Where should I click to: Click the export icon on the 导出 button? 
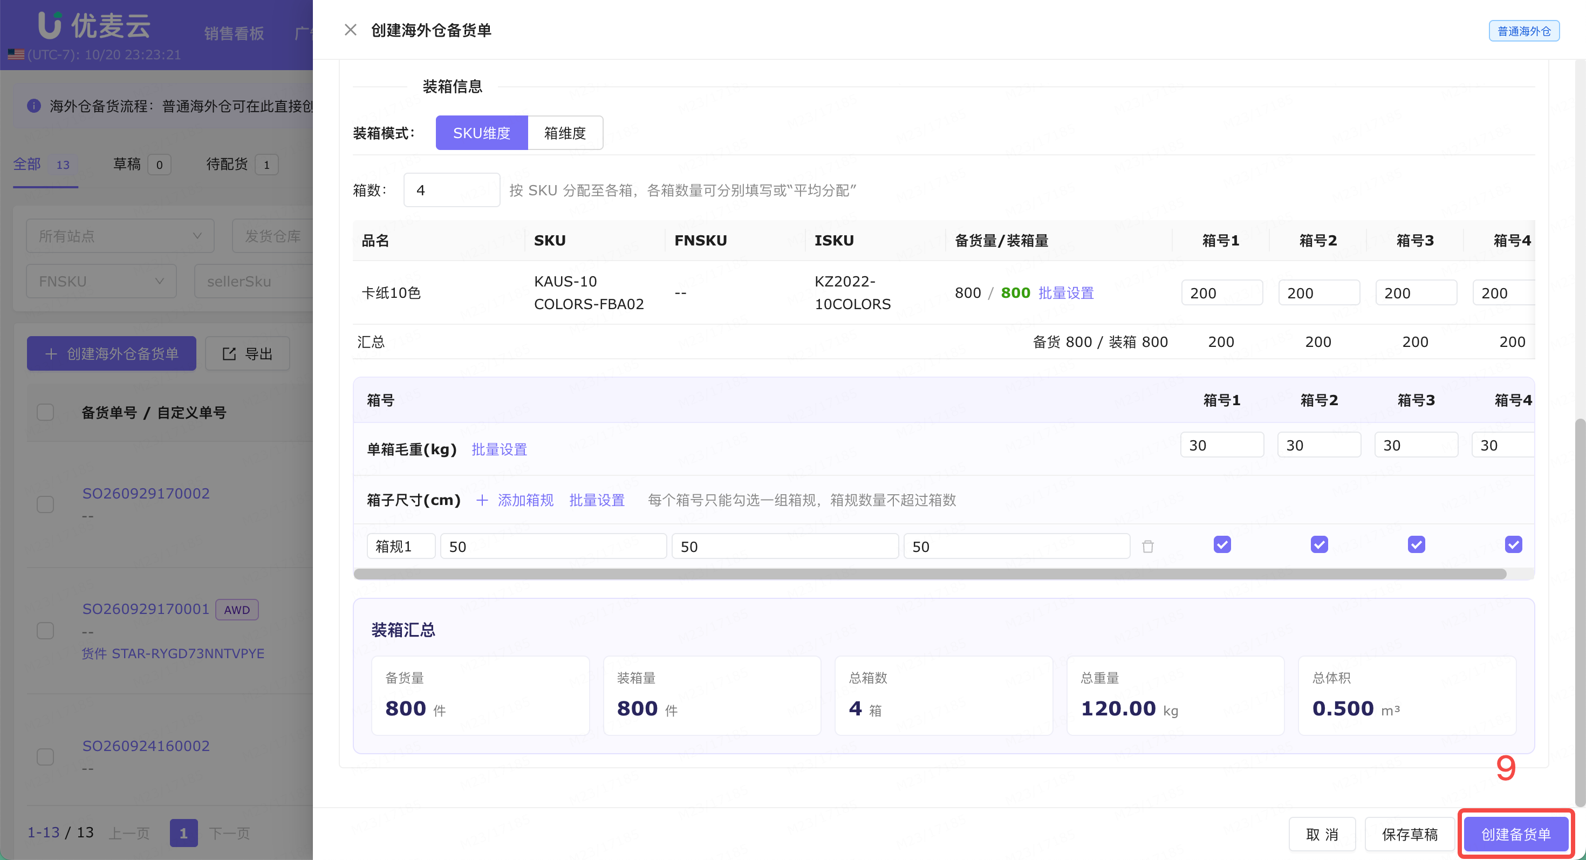point(229,353)
